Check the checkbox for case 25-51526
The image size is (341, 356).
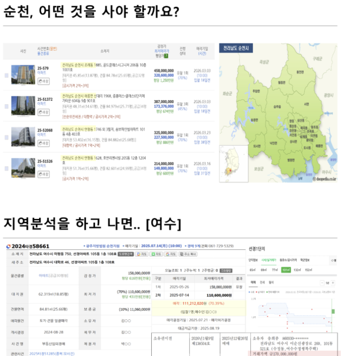pos(6,168)
